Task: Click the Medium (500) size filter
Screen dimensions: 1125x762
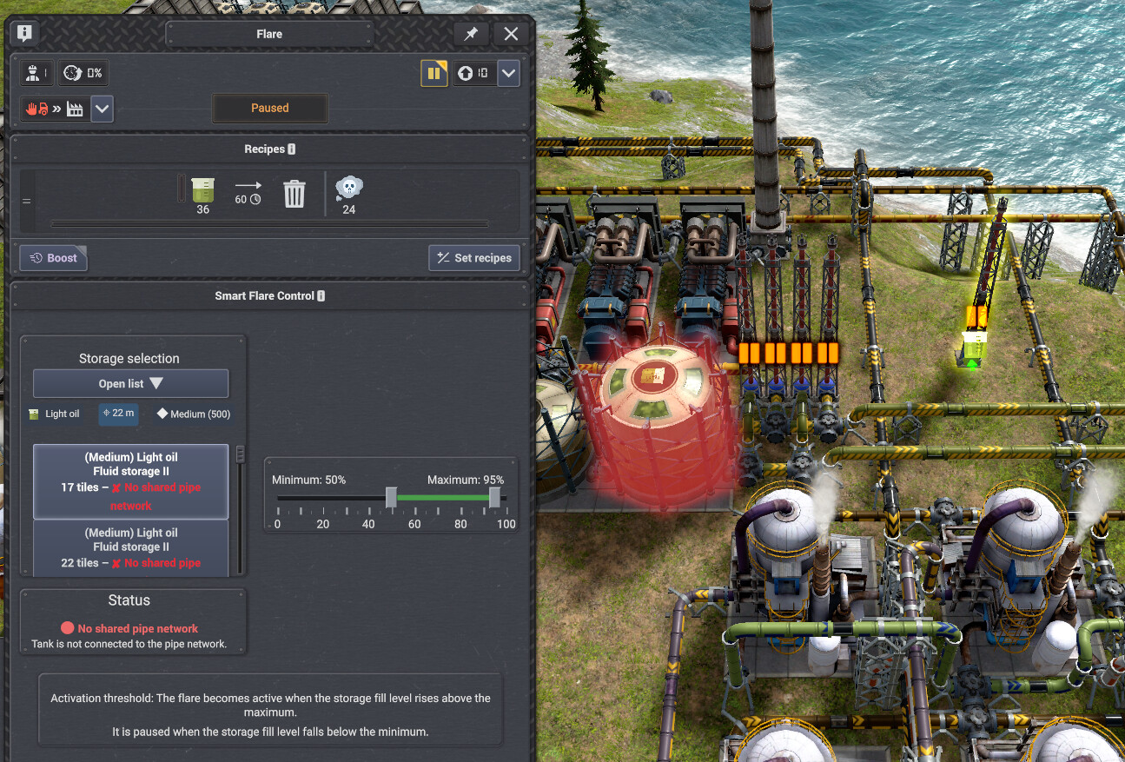Action: tap(194, 414)
